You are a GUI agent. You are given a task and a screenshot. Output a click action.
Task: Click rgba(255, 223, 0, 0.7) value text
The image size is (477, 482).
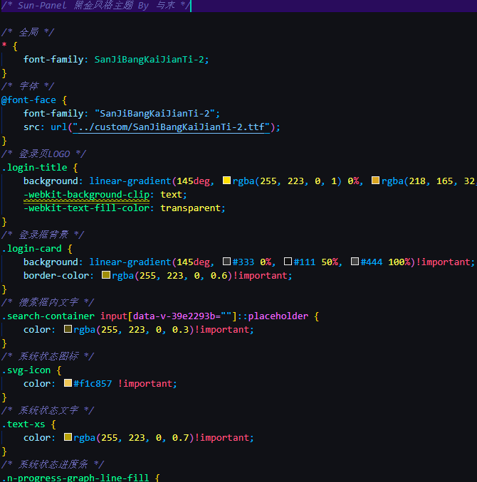[134, 438]
